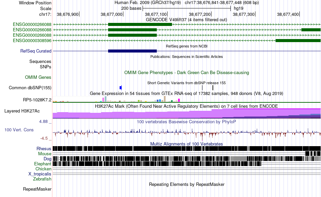Click the magenta GTEx expression bar

click(179, 100)
